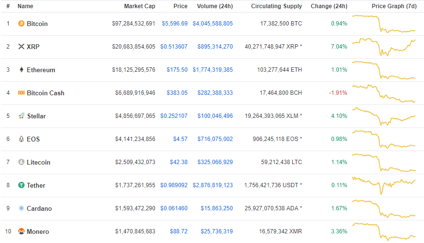Open Monero 7-day price graph
424x243 pixels.
tap(384, 231)
